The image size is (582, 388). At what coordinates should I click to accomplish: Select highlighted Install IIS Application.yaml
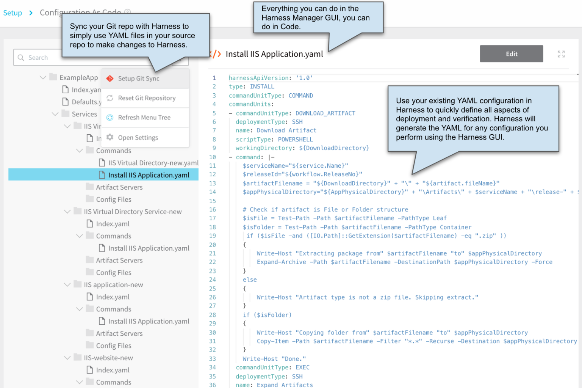pos(103,175)
